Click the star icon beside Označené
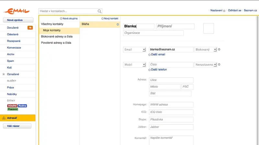259x145 pixels. [4, 74]
